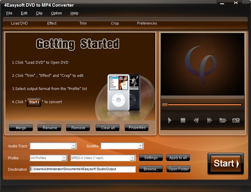Click the rewind icon in the player
Screen dimensions: 251x192
196,120
